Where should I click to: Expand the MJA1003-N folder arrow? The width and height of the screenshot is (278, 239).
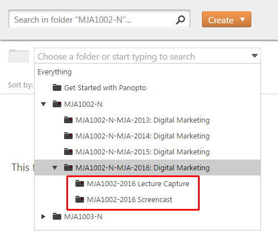coord(44,216)
